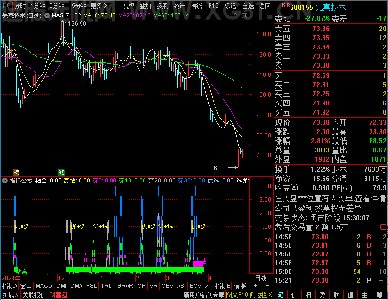This screenshot has height=300, width=388.
Task: Open the small red chart icon beside 盘后交易量
Action: click(383, 227)
